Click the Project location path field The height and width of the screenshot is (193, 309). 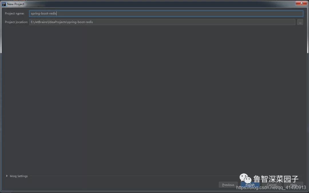[x=162, y=22]
